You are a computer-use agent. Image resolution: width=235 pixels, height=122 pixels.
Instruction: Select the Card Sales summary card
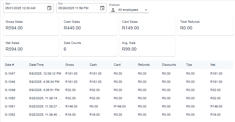click(147, 26)
